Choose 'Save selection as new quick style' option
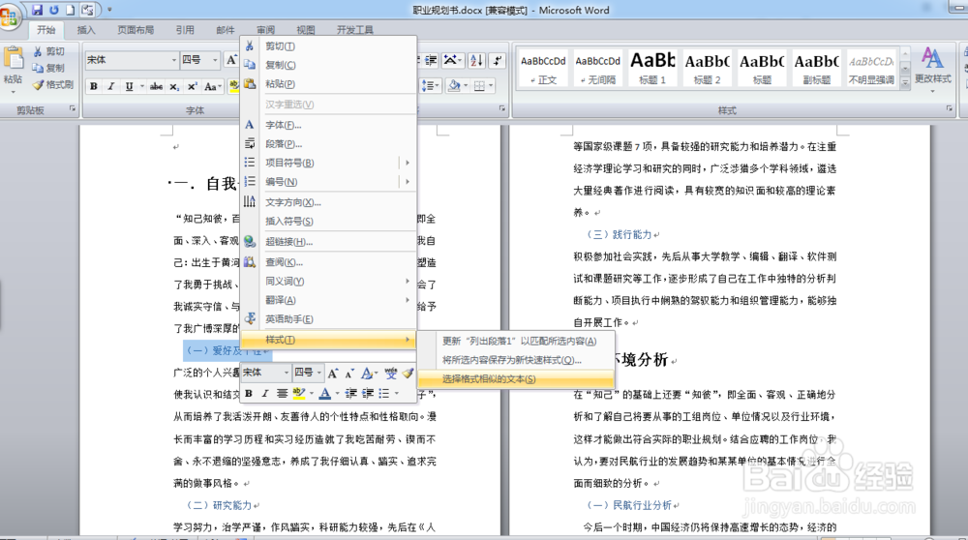This screenshot has width=968, height=540. (x=516, y=360)
